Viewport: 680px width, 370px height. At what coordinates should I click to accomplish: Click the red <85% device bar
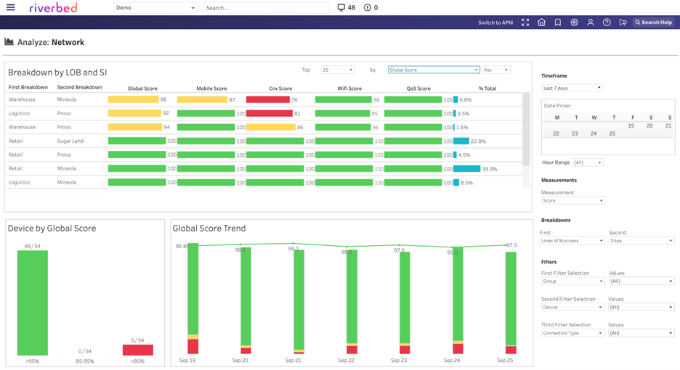[x=137, y=350]
